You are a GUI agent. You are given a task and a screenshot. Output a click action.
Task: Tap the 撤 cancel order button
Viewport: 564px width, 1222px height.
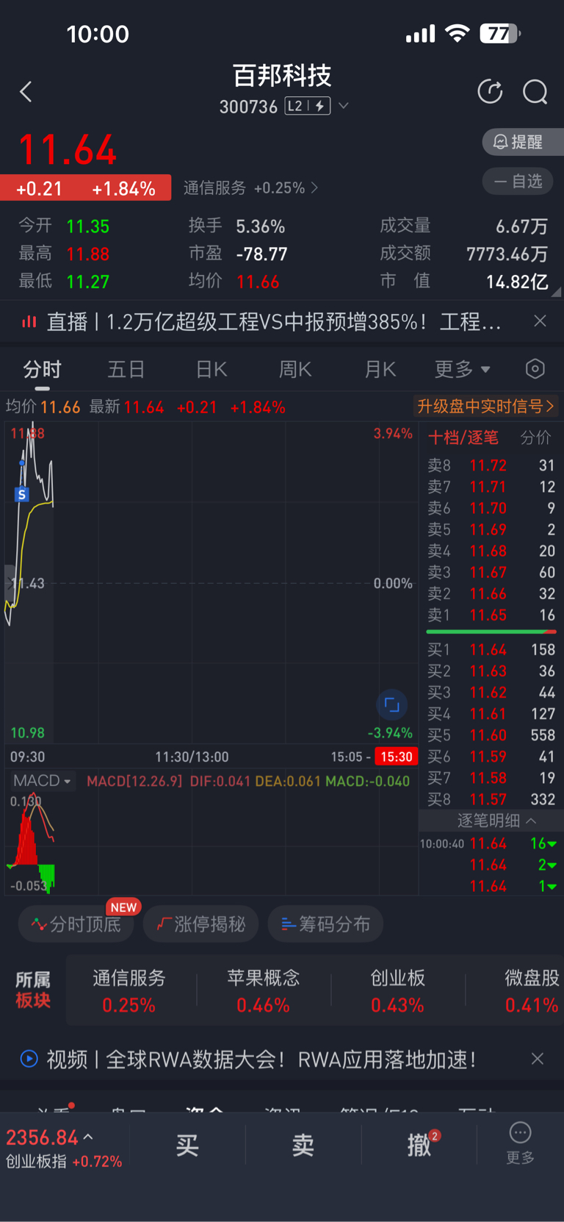click(419, 1145)
